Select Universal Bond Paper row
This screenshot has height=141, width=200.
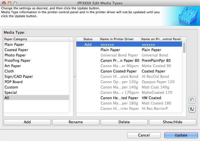[129, 55]
